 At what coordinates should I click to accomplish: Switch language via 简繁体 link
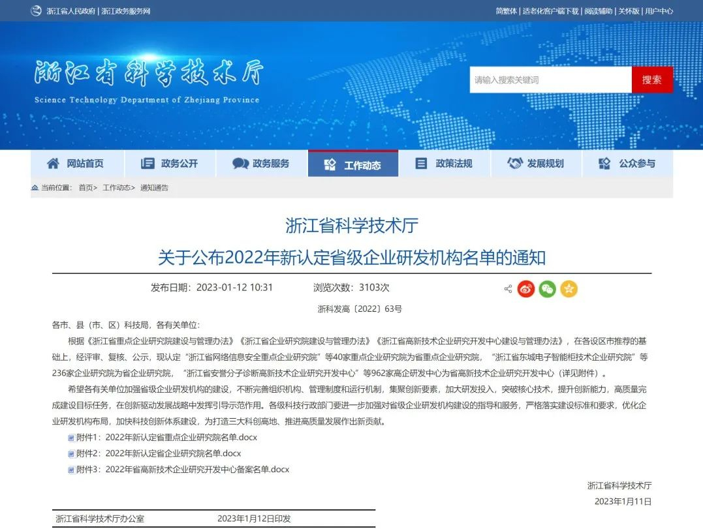(506, 11)
